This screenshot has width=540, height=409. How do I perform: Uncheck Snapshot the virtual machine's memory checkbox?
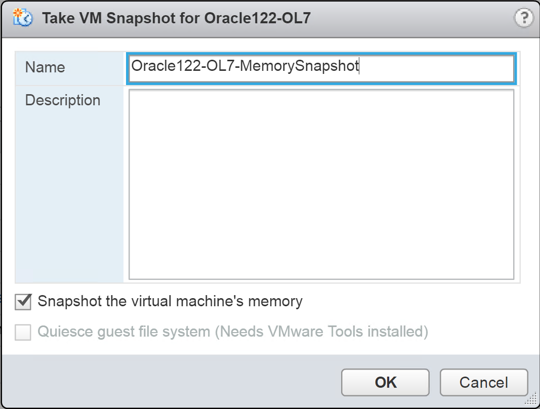pos(23,302)
